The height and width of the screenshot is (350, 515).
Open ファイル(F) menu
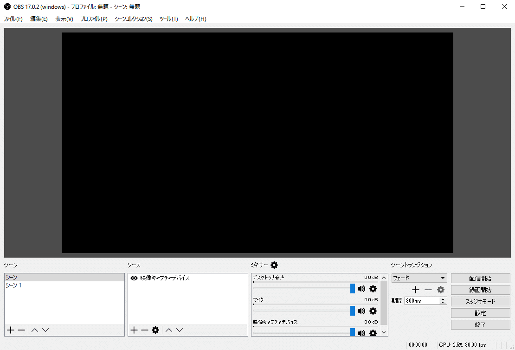[x=13, y=19]
